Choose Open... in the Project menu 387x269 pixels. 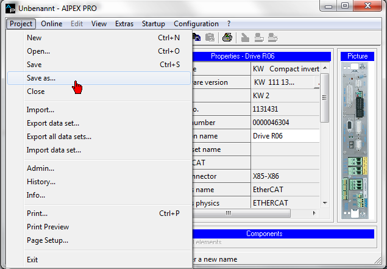pos(99,51)
